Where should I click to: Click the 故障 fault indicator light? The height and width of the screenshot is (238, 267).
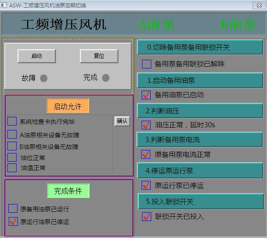coord(44,78)
